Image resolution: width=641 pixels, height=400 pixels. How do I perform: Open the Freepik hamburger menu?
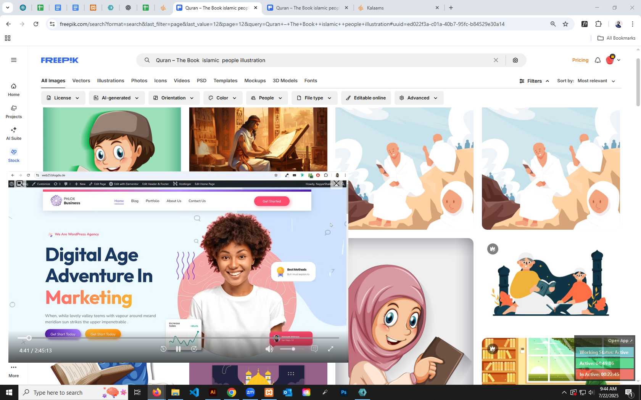14,60
